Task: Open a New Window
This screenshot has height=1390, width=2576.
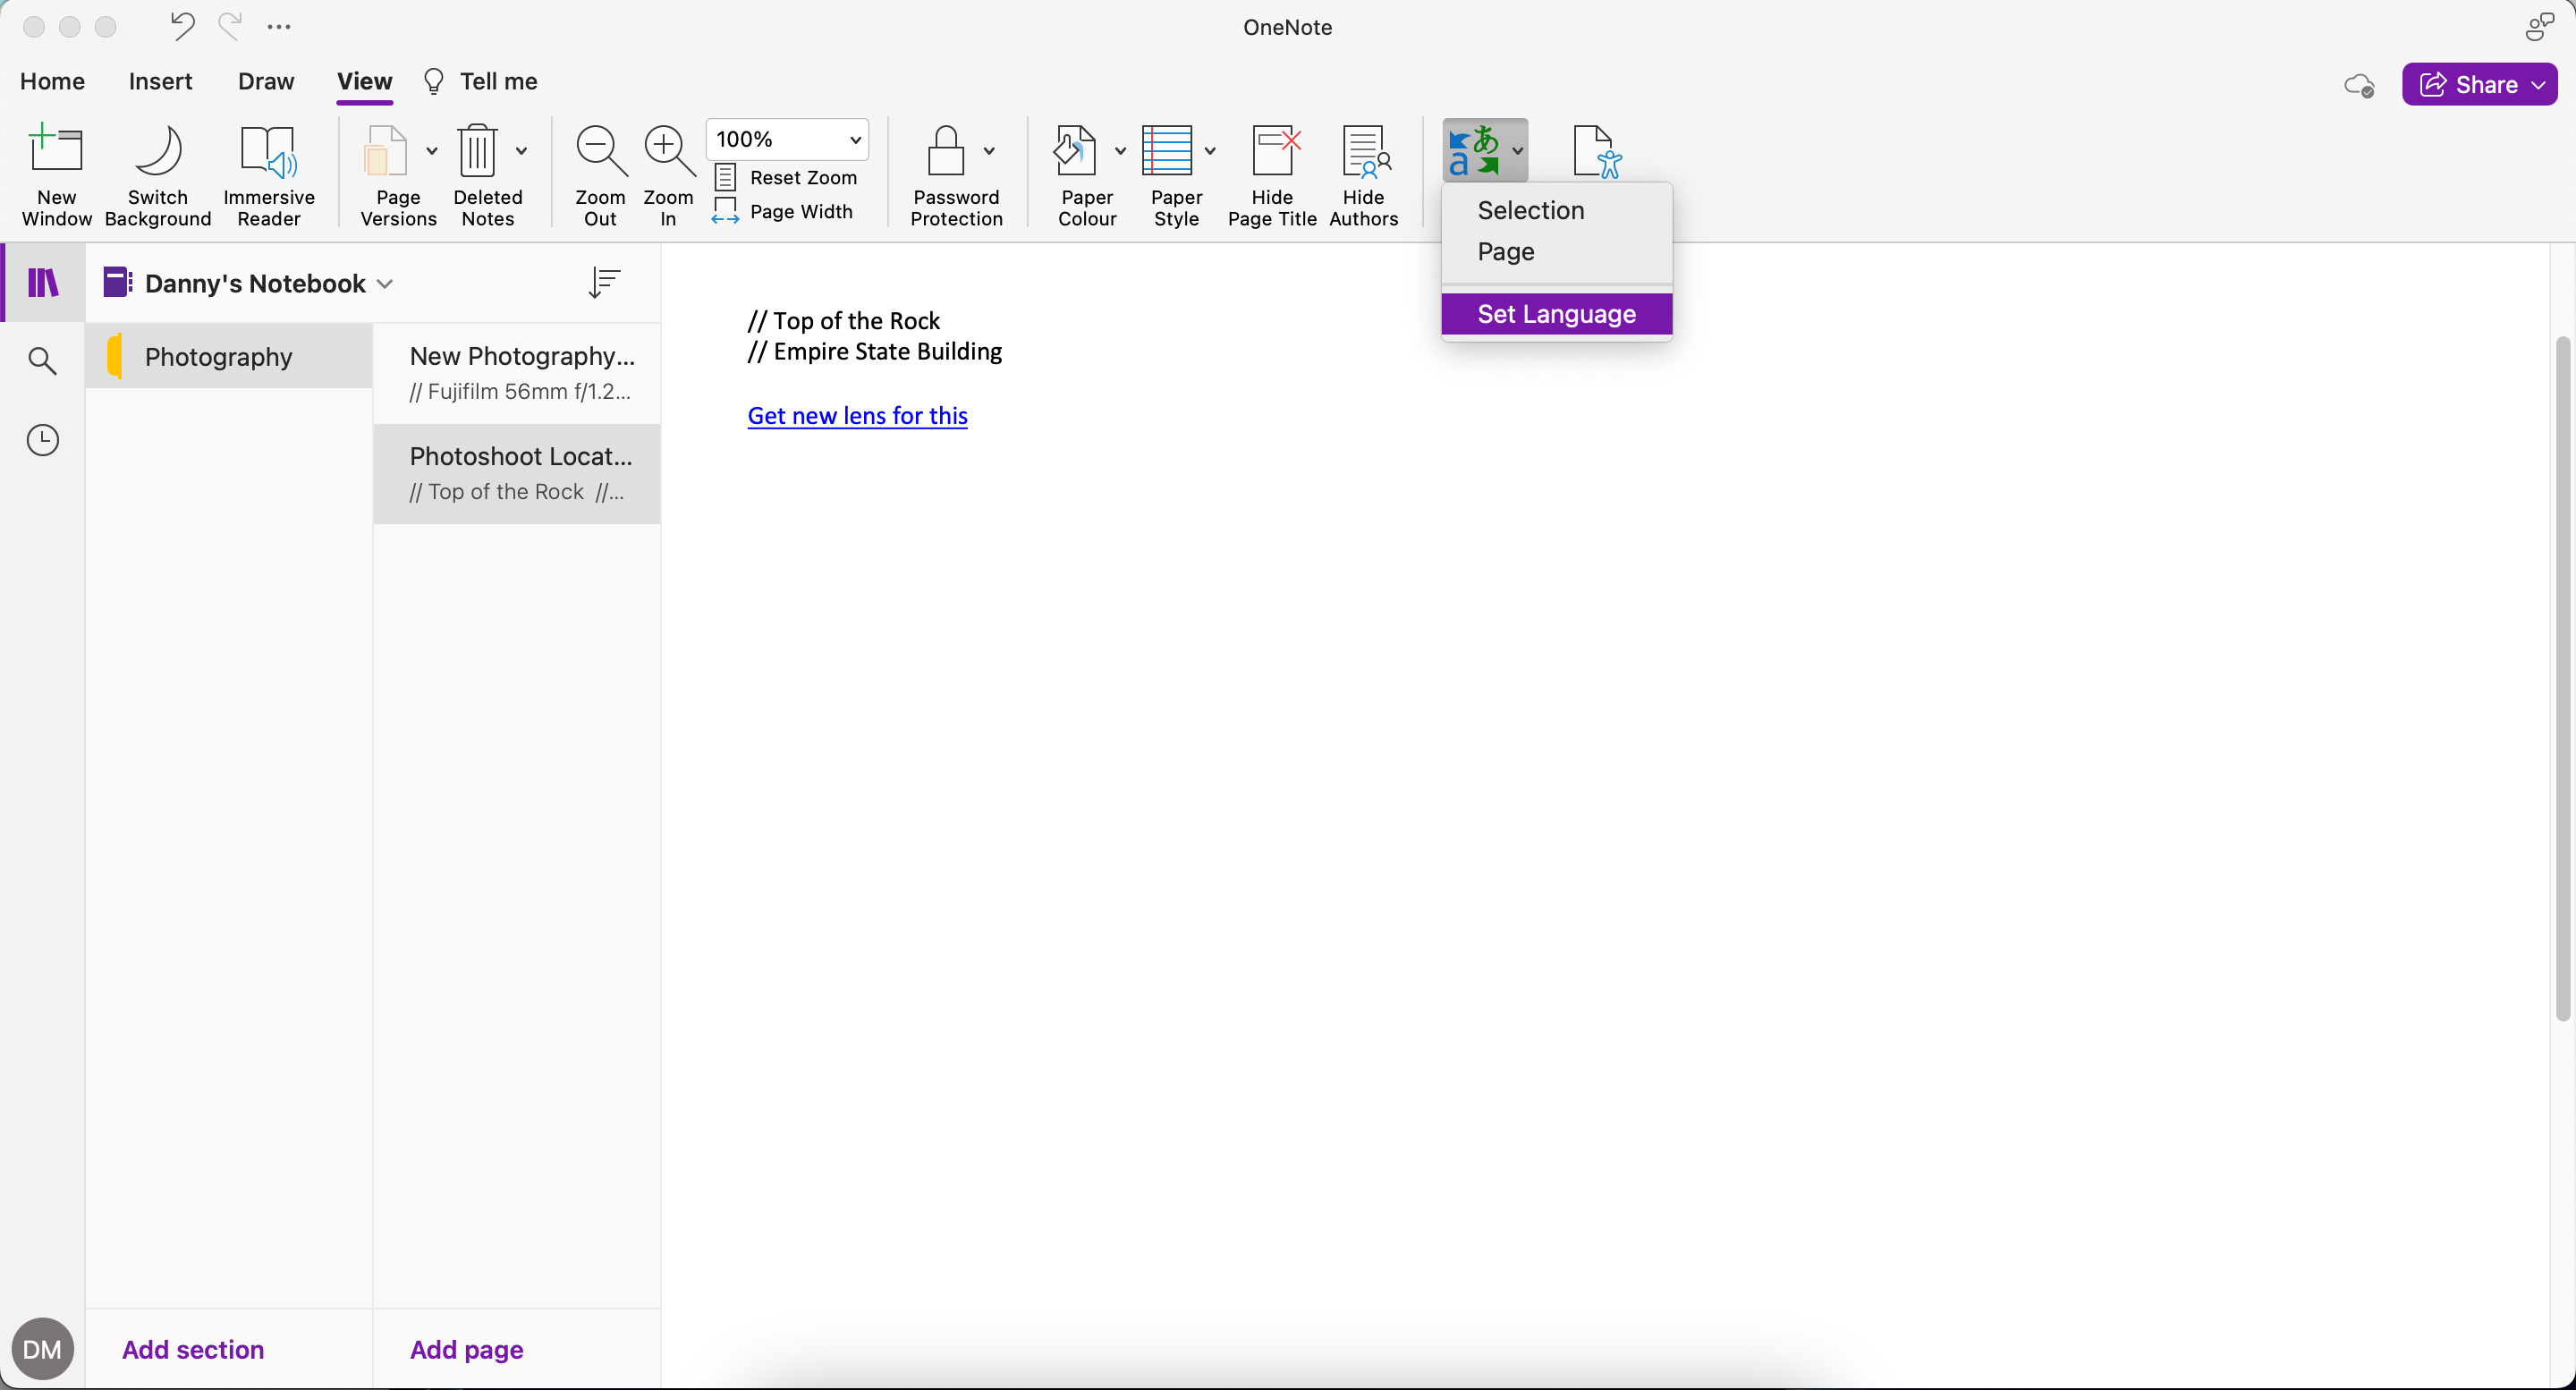Action: pyautogui.click(x=56, y=175)
